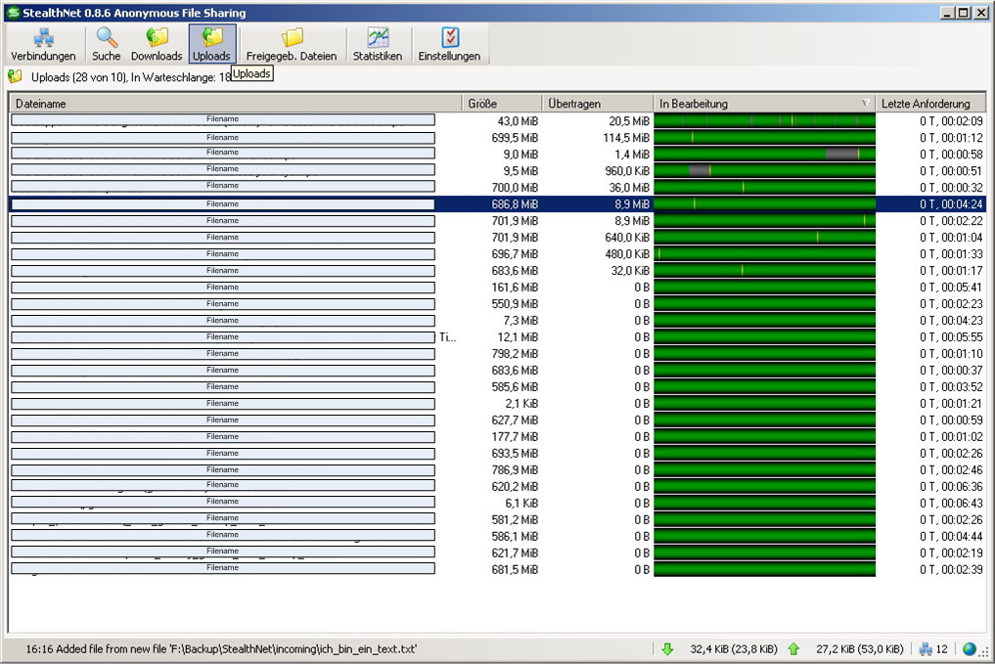
Task: Select the size cell 681,5 MiB
Action: [x=515, y=569]
